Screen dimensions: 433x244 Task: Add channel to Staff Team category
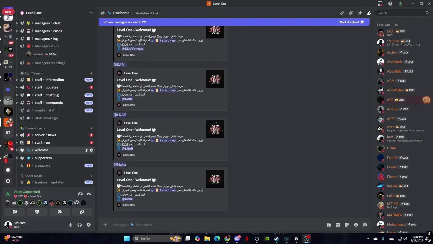[x=91, y=73]
